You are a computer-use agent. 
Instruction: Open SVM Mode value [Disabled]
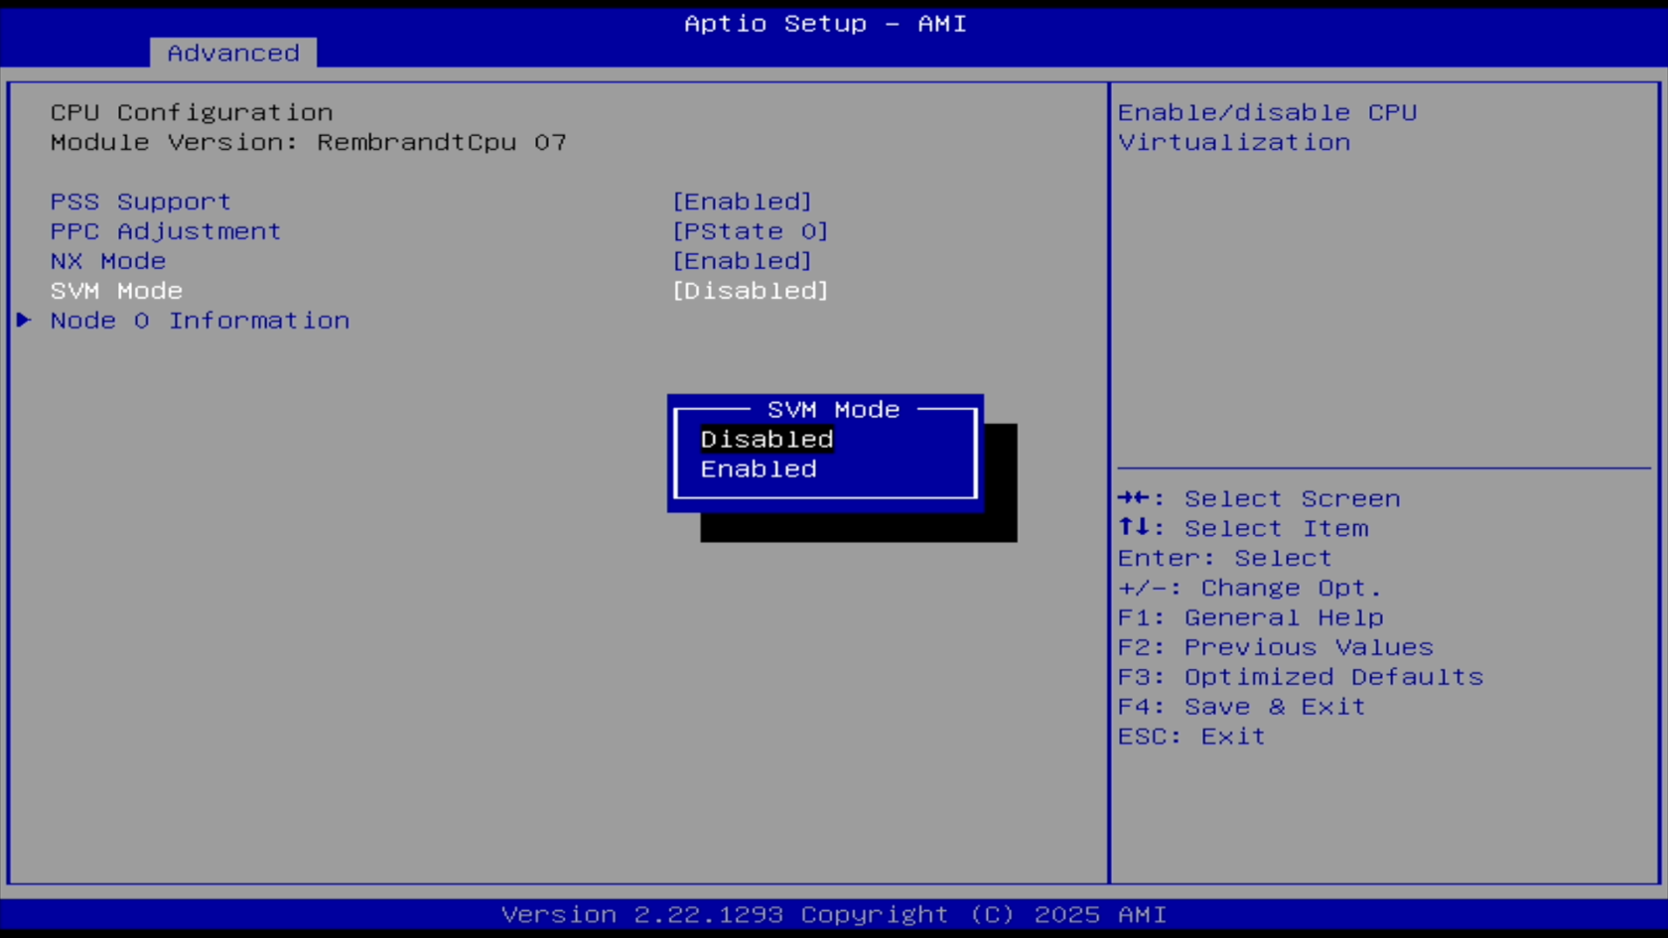pyautogui.click(x=751, y=291)
